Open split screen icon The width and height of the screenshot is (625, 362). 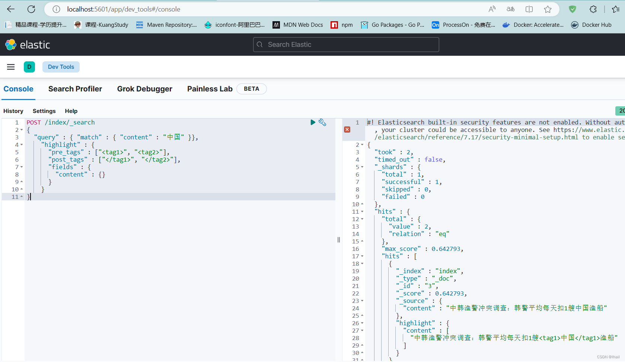point(529,9)
